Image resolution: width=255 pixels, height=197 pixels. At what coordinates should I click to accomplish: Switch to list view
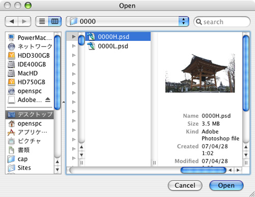[x=42, y=21]
